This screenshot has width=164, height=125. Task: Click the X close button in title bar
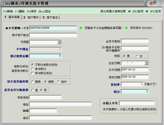coord(159,3)
